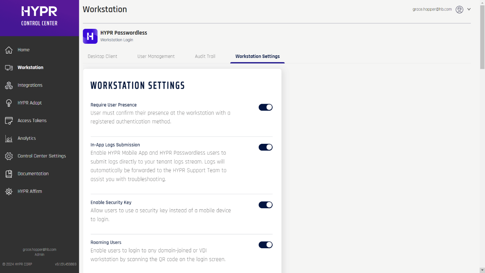Open the Audit Trail tab

[205, 56]
